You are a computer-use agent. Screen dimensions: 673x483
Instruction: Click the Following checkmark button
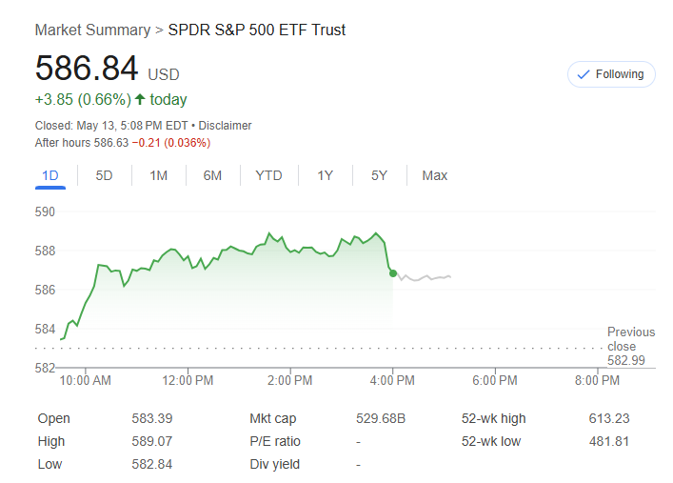pos(611,74)
